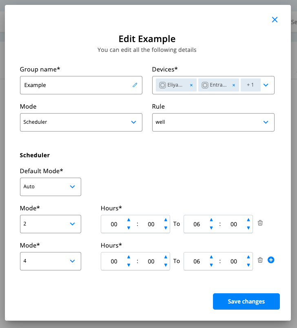
Task: Remove the Eliya device chip
Action: tap(191, 85)
